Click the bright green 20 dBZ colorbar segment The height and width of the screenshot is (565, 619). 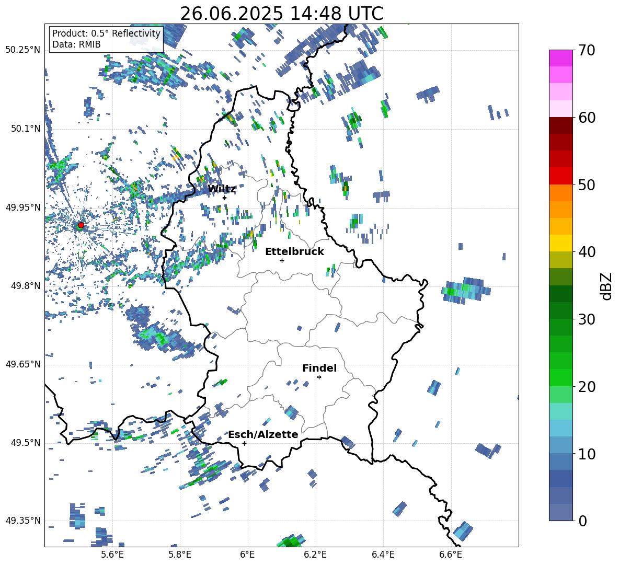pyautogui.click(x=560, y=377)
